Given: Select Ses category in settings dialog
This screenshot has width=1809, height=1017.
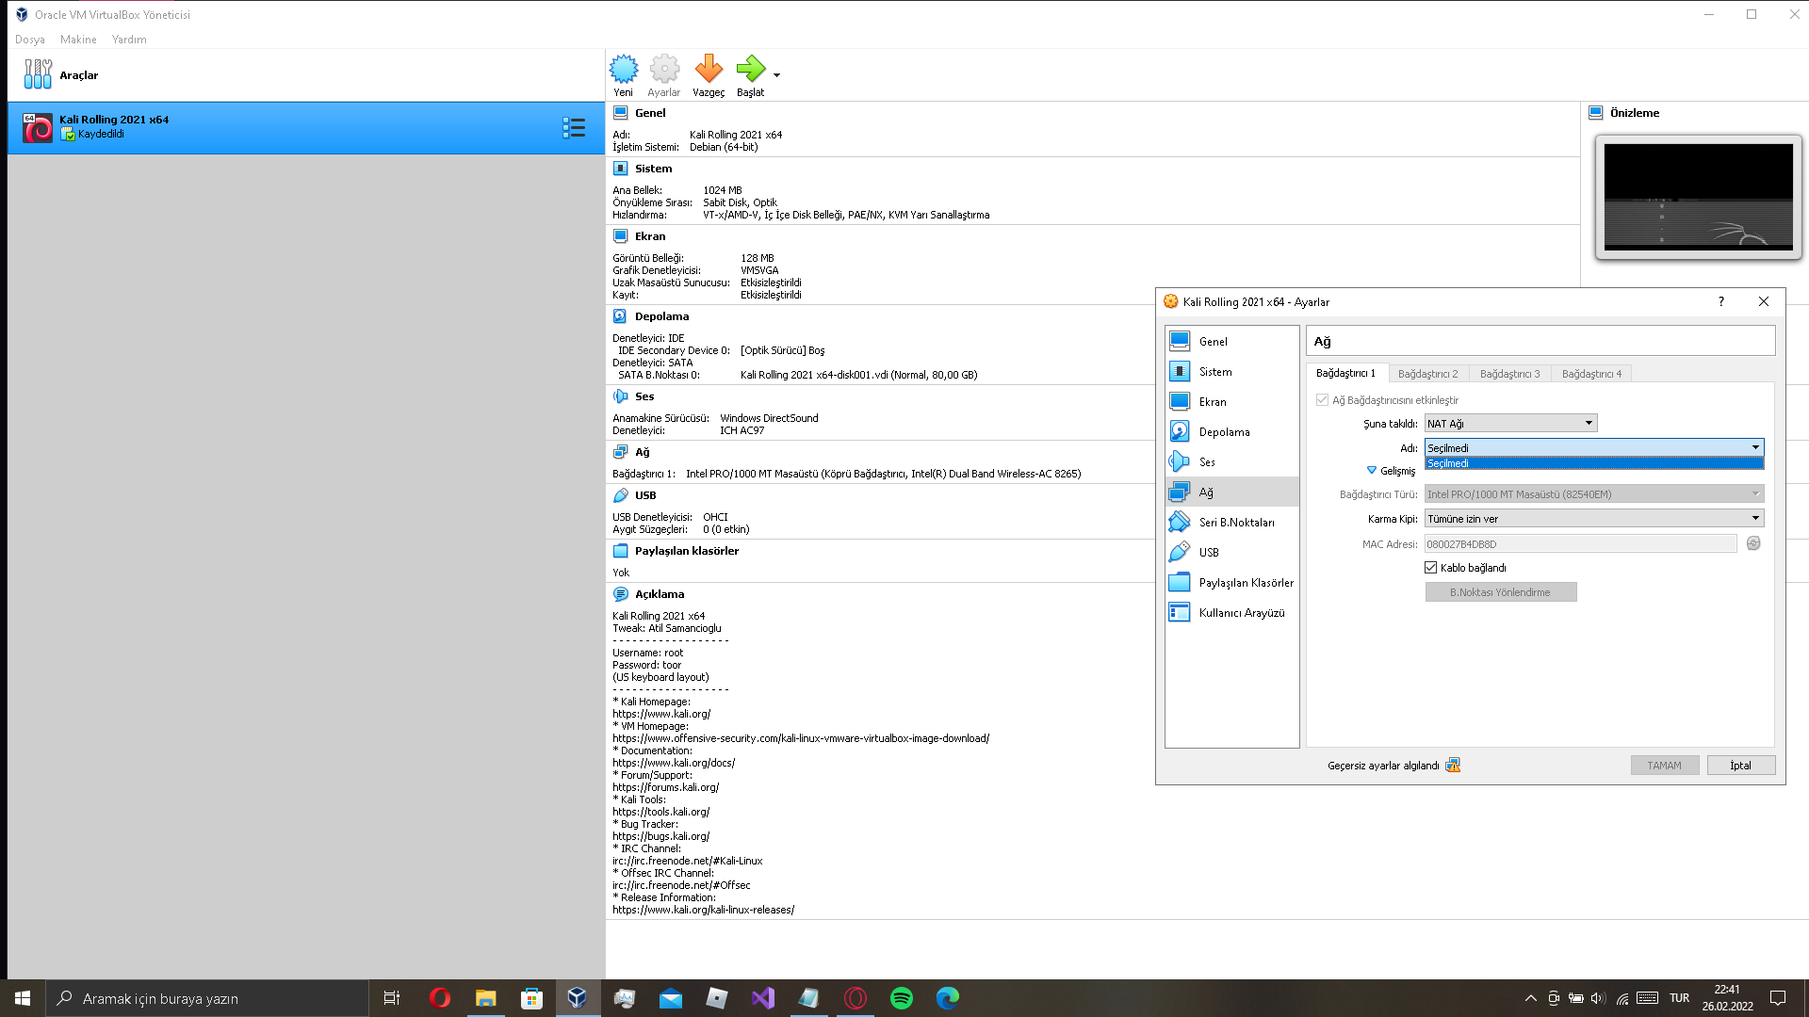Looking at the screenshot, I should (x=1231, y=461).
